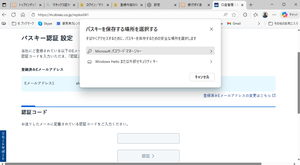Open the Gmail bookmark

(234, 24)
